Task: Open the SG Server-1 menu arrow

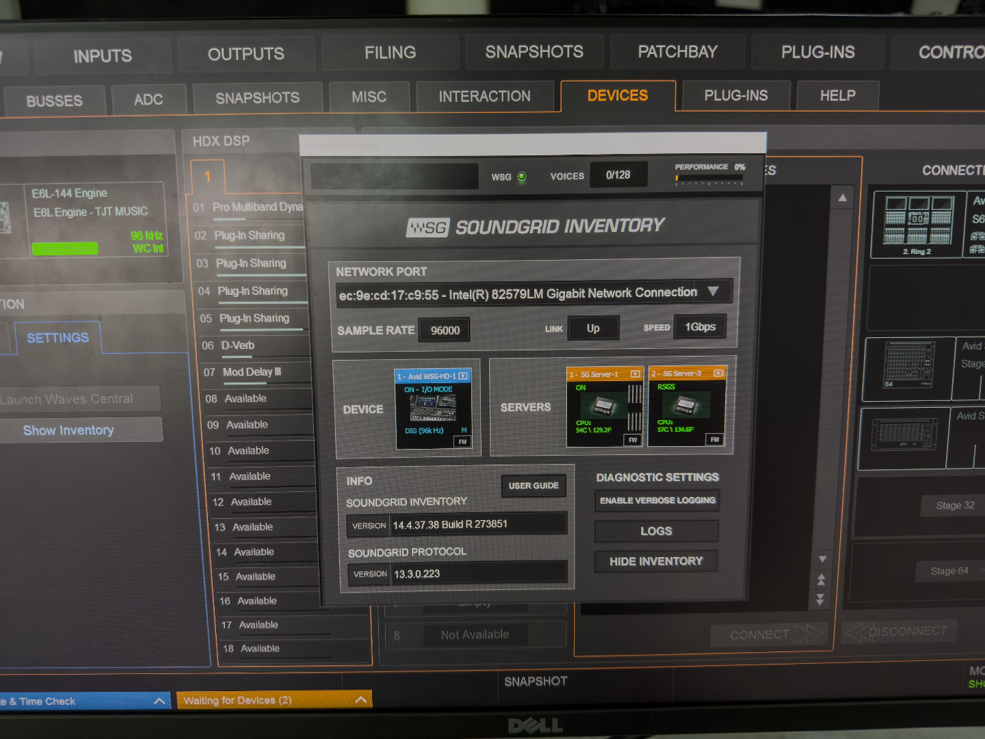Action: 635,374
